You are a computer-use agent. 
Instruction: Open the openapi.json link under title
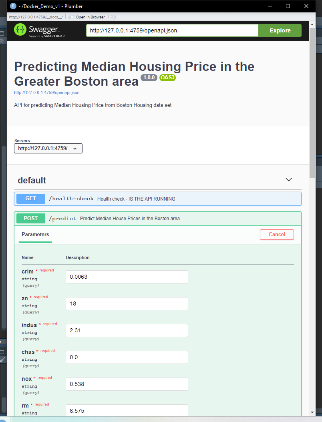[46, 92]
